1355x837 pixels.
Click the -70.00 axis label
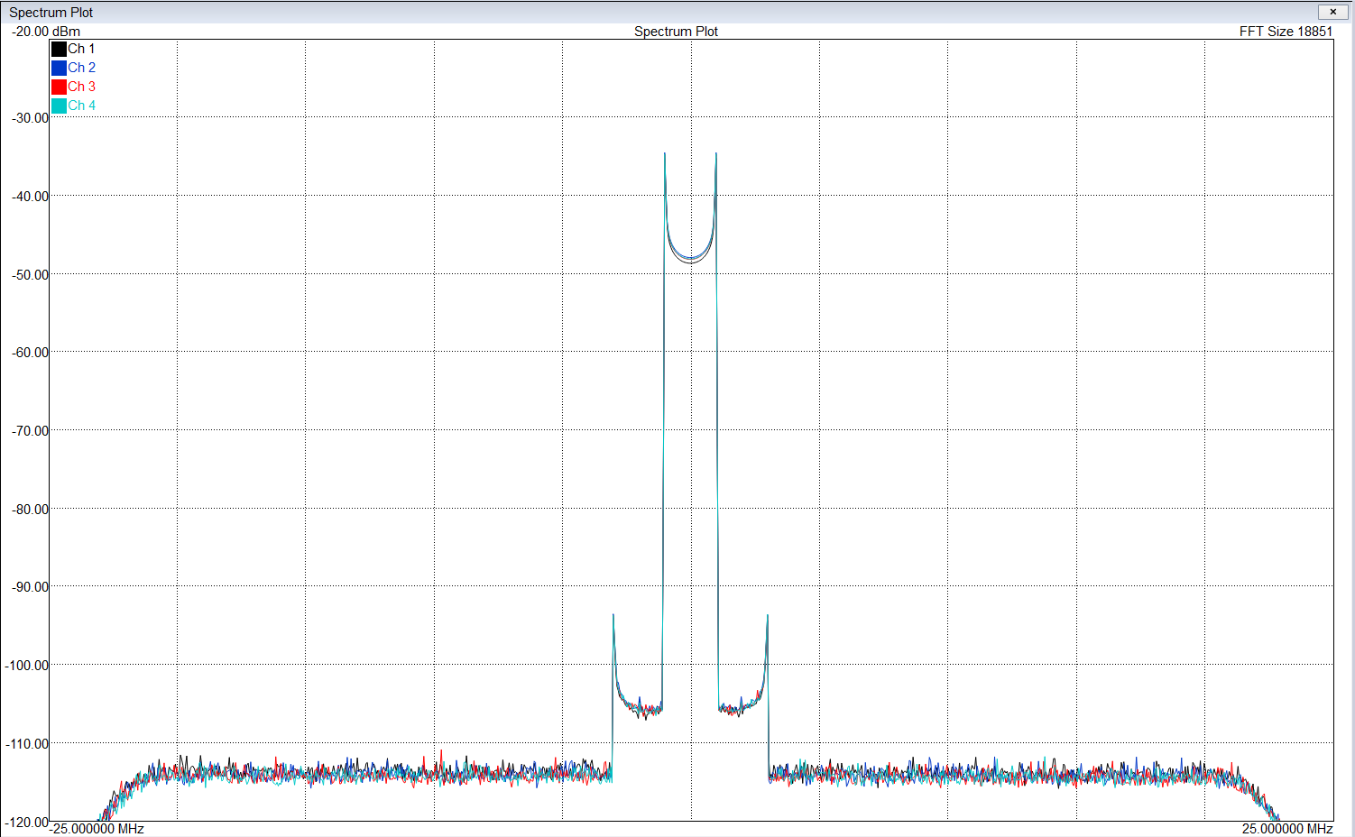[30, 431]
